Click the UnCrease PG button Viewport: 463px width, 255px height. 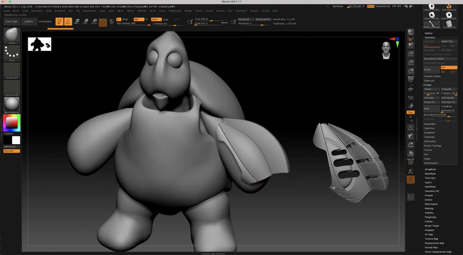click(449, 102)
